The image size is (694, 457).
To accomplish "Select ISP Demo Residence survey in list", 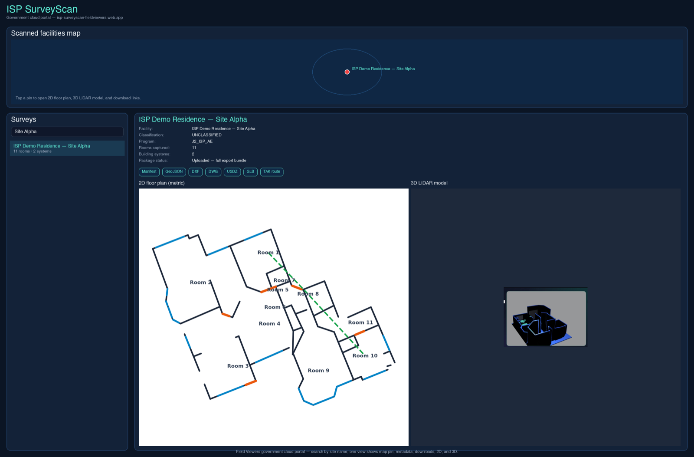I will (x=67, y=148).
